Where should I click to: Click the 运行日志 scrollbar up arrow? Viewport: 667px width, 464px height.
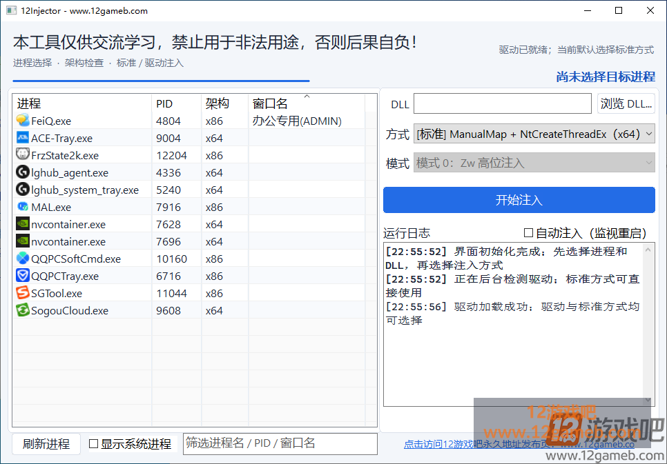click(648, 250)
